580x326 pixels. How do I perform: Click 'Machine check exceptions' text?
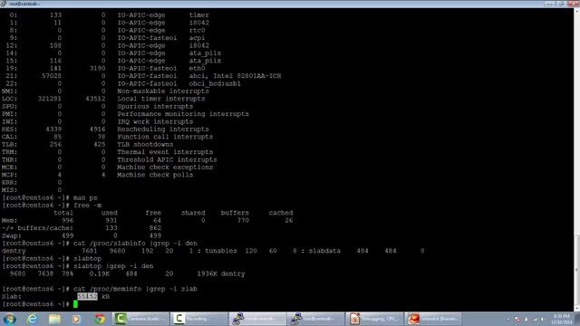coord(165,168)
